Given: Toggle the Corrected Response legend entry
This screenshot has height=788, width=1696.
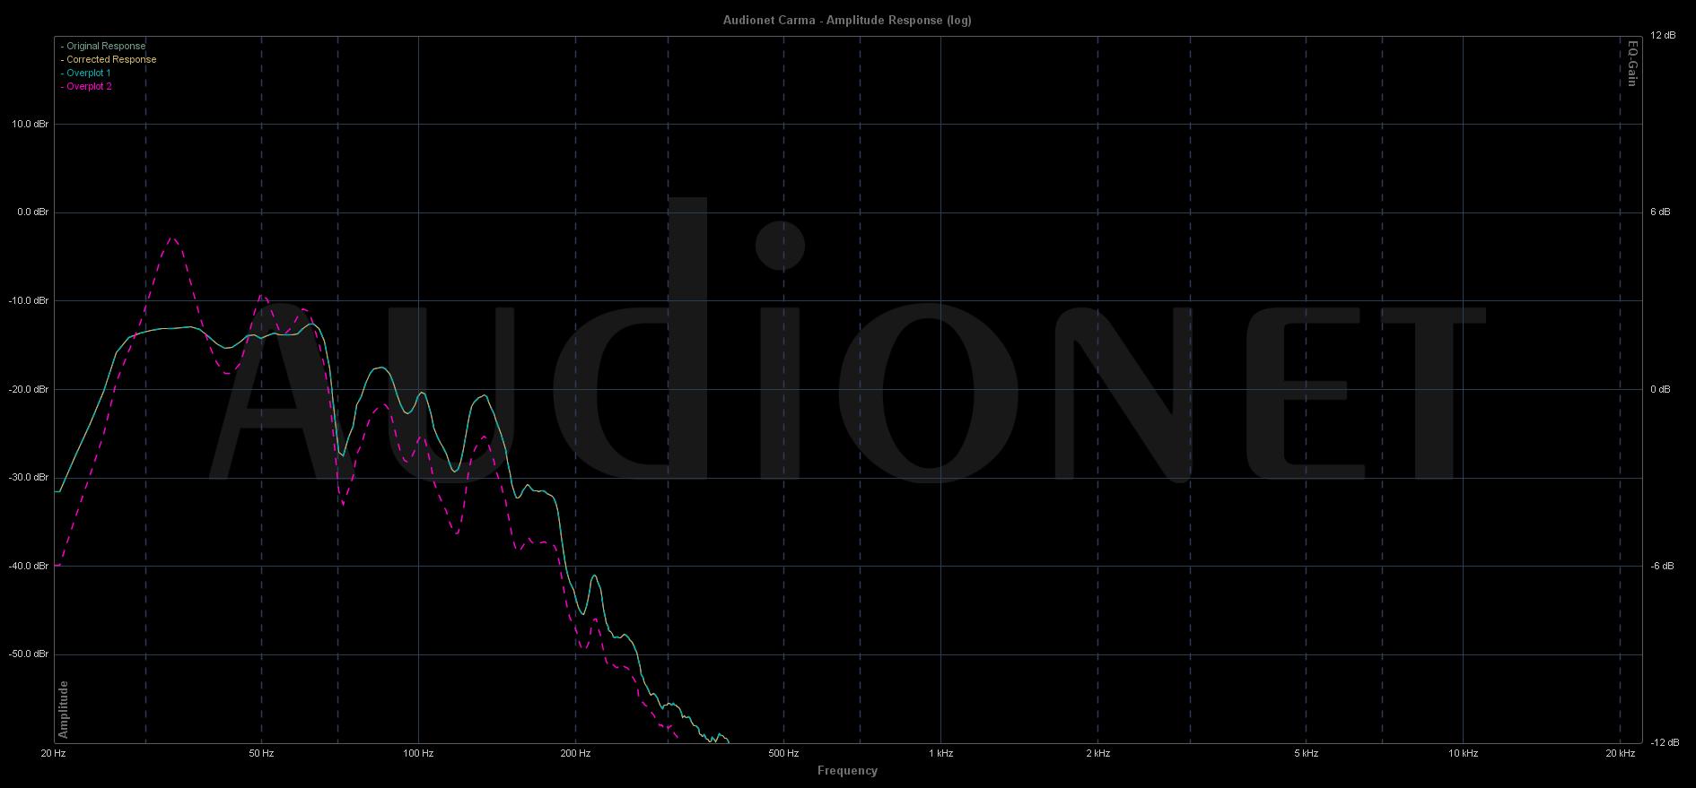Looking at the screenshot, I should [110, 59].
